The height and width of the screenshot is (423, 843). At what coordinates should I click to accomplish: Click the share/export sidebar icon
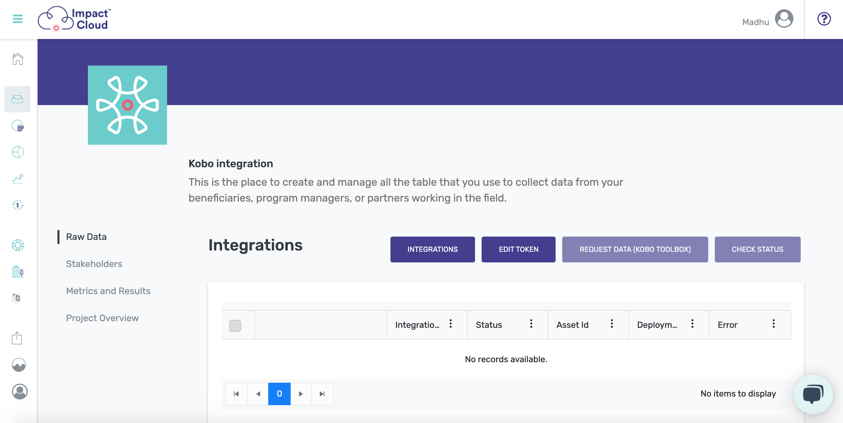(x=17, y=338)
